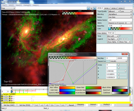
Task: Collapse the Camera Translate section
Action: coord(2,94)
